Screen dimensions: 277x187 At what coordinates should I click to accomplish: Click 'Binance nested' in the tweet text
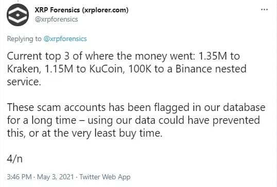211,69
